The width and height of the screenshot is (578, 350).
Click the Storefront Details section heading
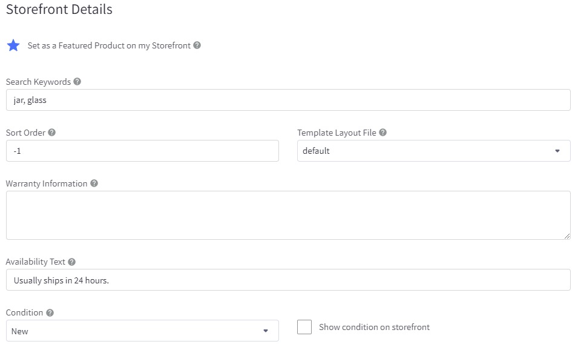tap(59, 10)
